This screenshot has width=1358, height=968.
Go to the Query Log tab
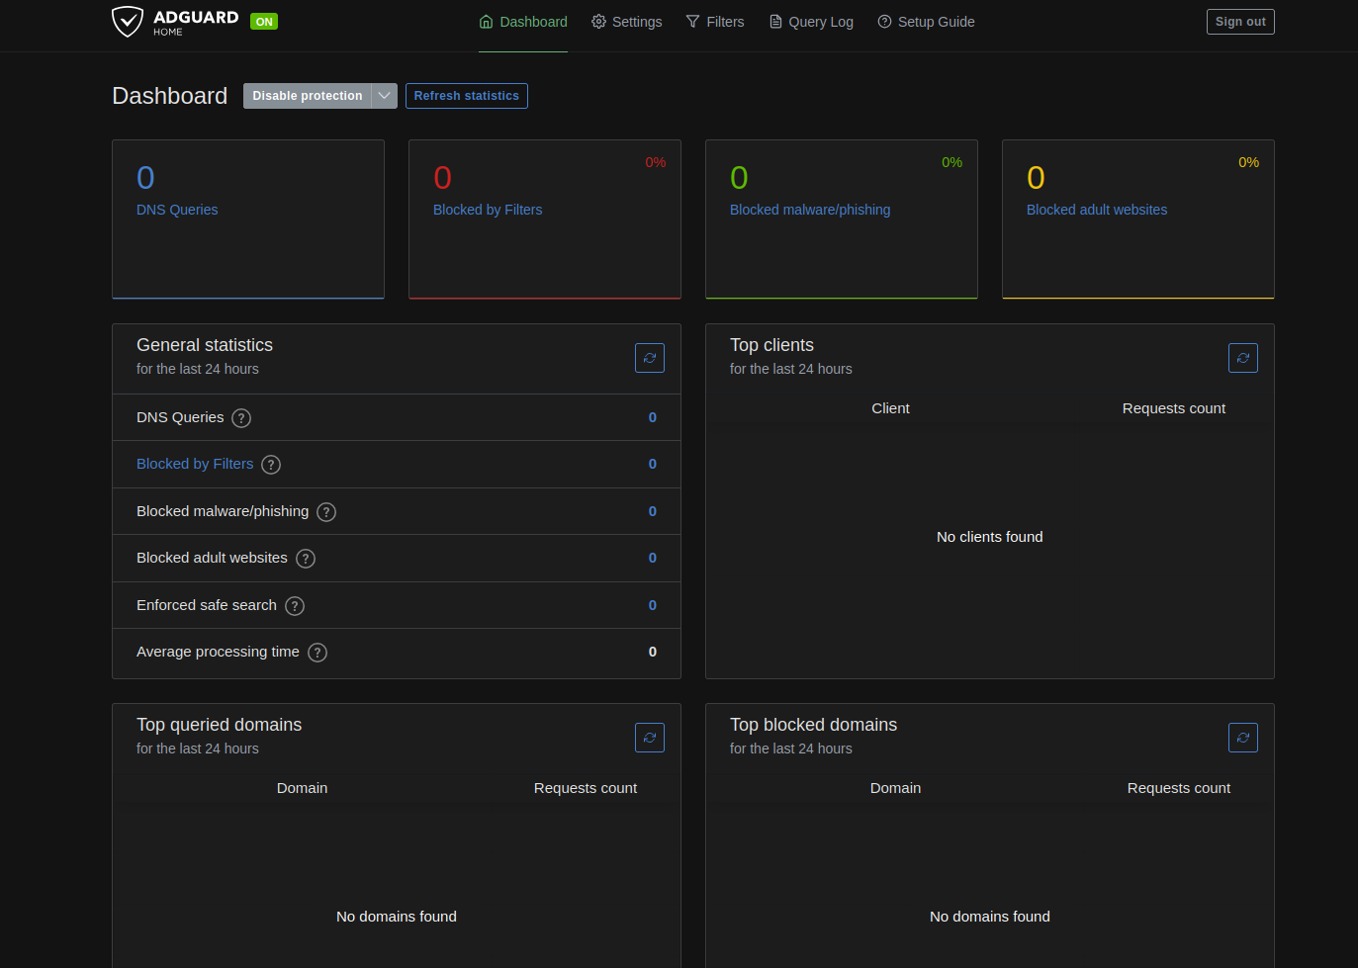[811, 22]
